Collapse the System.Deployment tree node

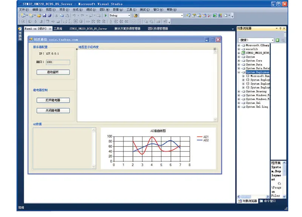[x=239, y=72]
